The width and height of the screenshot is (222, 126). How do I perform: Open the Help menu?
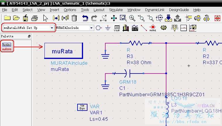pyautogui.click(x=197, y=10)
